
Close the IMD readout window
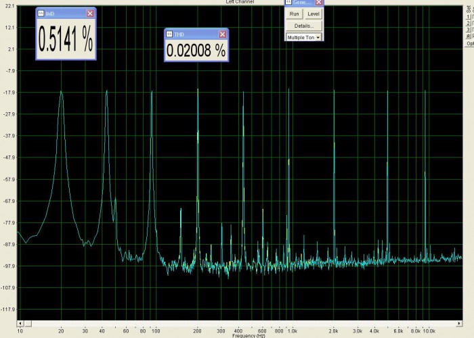pyautogui.click(x=90, y=14)
